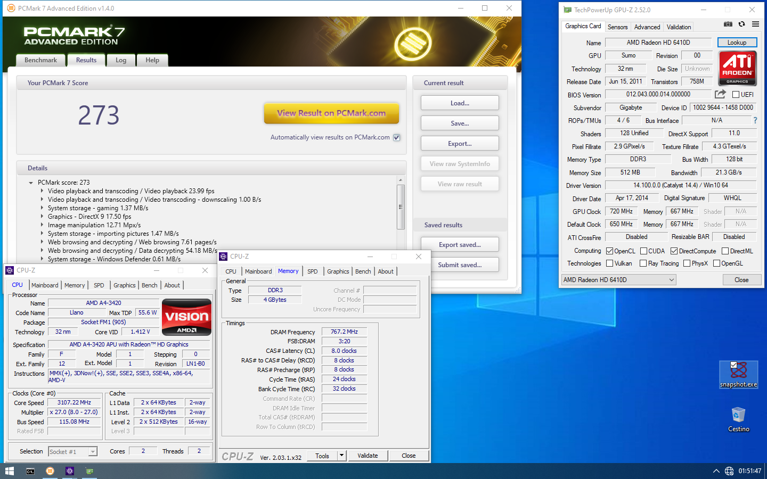The height and width of the screenshot is (479, 767).
Task: Click the Load... button
Action: coord(460,103)
